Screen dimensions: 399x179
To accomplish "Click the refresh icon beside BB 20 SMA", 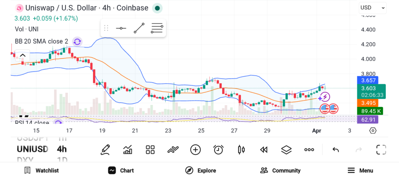I will click(x=77, y=42).
